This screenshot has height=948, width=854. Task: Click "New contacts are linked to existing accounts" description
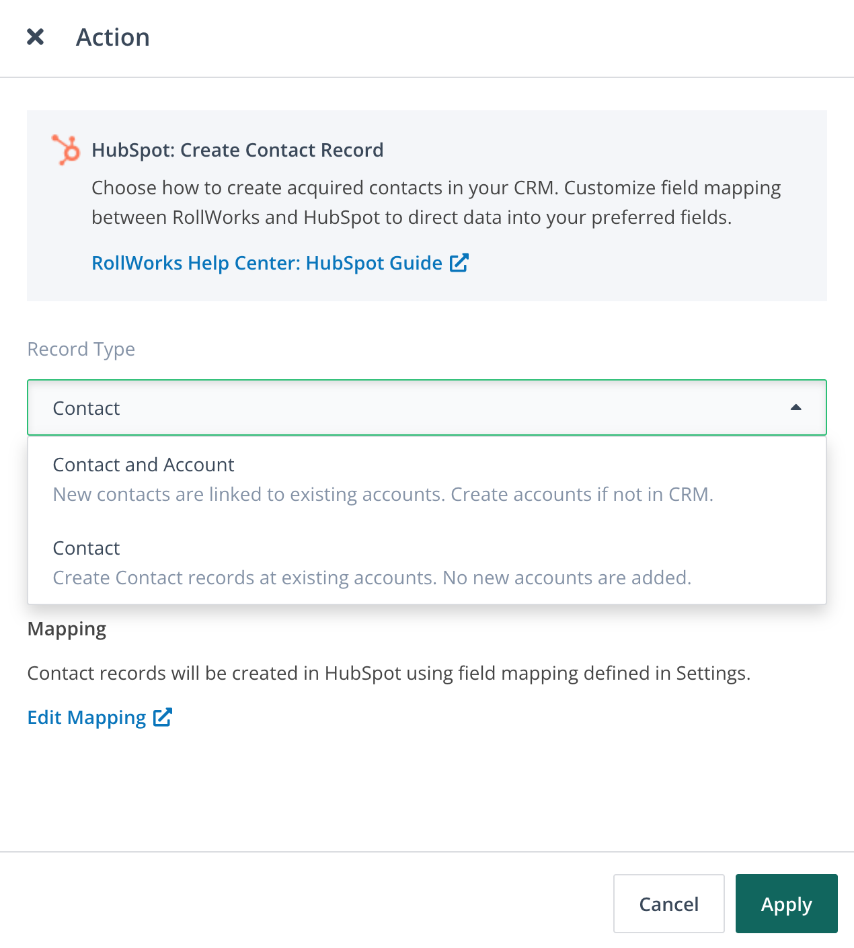click(383, 494)
